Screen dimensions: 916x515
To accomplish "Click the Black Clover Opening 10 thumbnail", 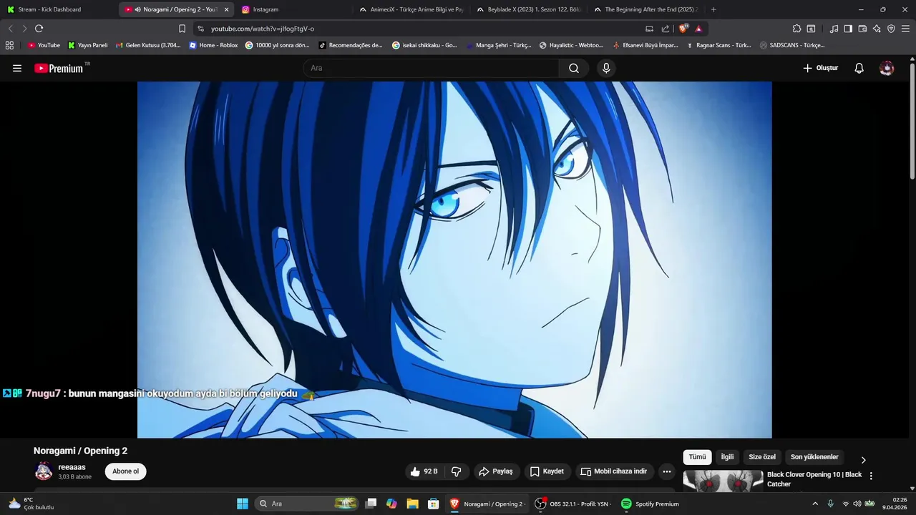I will click(x=723, y=481).
